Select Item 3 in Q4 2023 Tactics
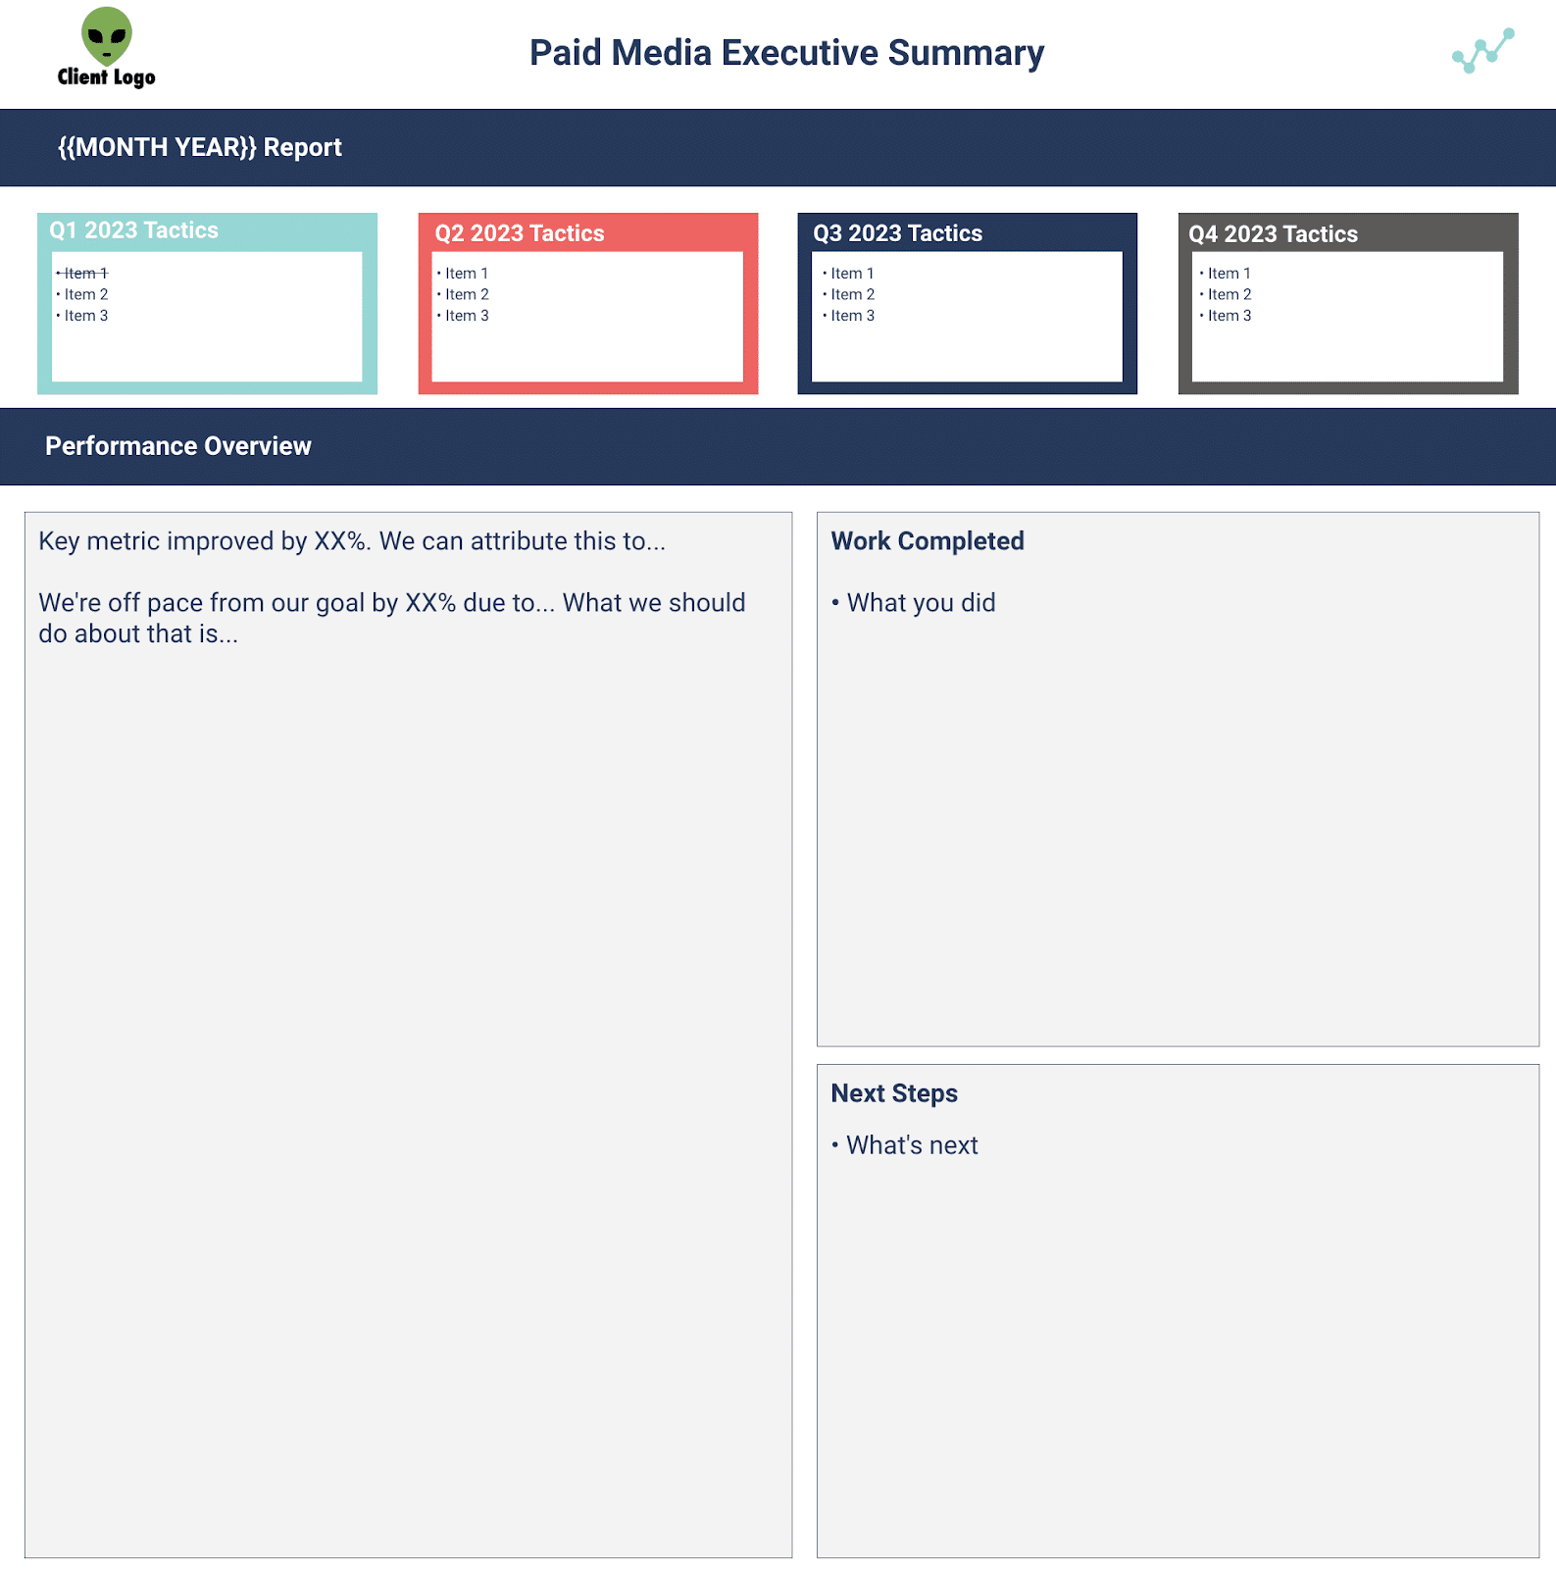The height and width of the screenshot is (1569, 1556). click(1226, 316)
